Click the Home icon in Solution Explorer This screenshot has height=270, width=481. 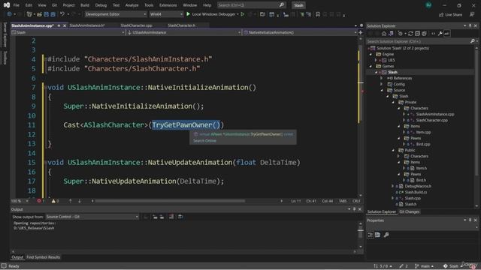384,34
